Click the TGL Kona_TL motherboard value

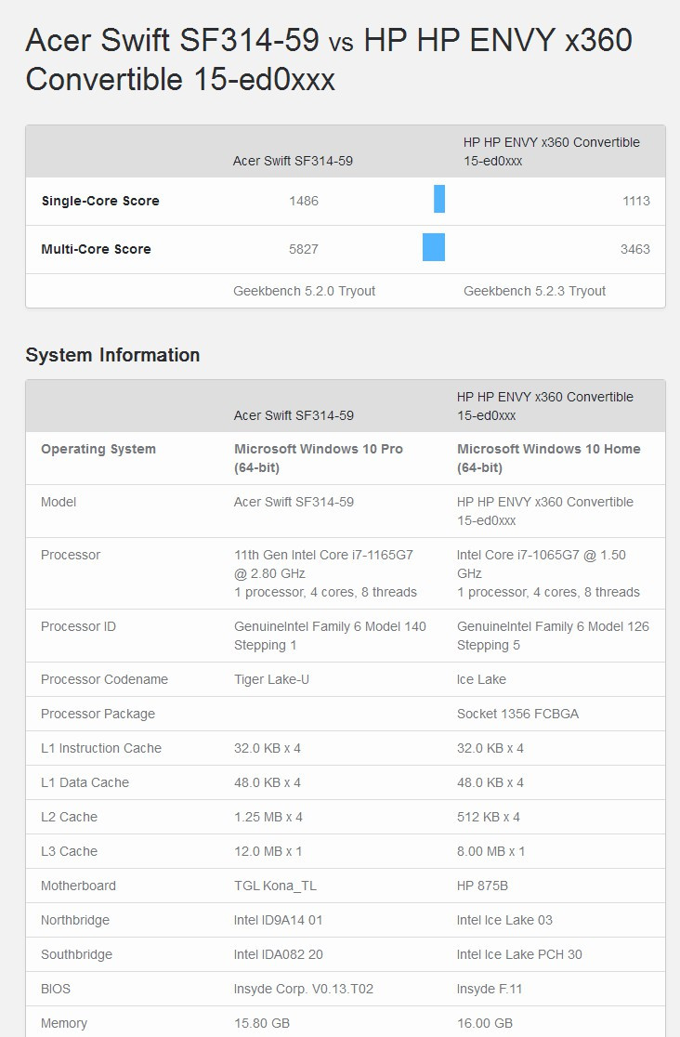(275, 886)
